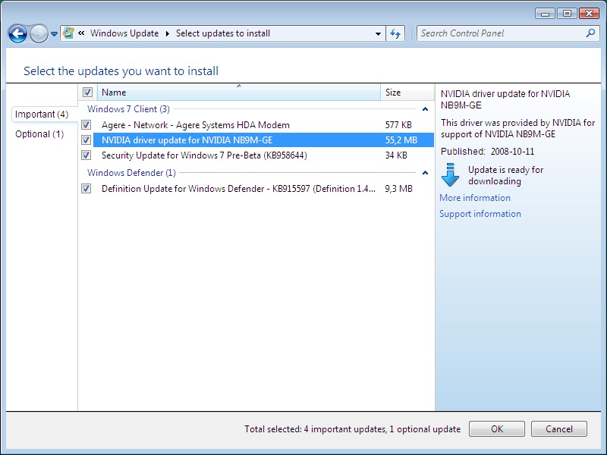
Task: Click the search magnifier icon
Action: pos(590,33)
